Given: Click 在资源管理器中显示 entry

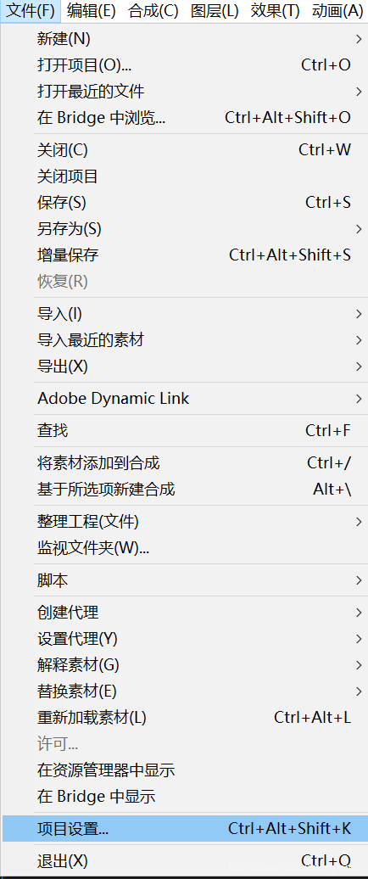Looking at the screenshot, I should click(x=184, y=770).
